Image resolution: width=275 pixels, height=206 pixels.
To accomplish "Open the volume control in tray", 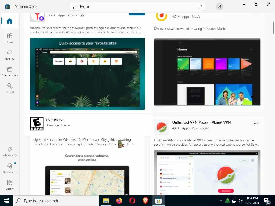I will pyautogui.click(x=240, y=201).
